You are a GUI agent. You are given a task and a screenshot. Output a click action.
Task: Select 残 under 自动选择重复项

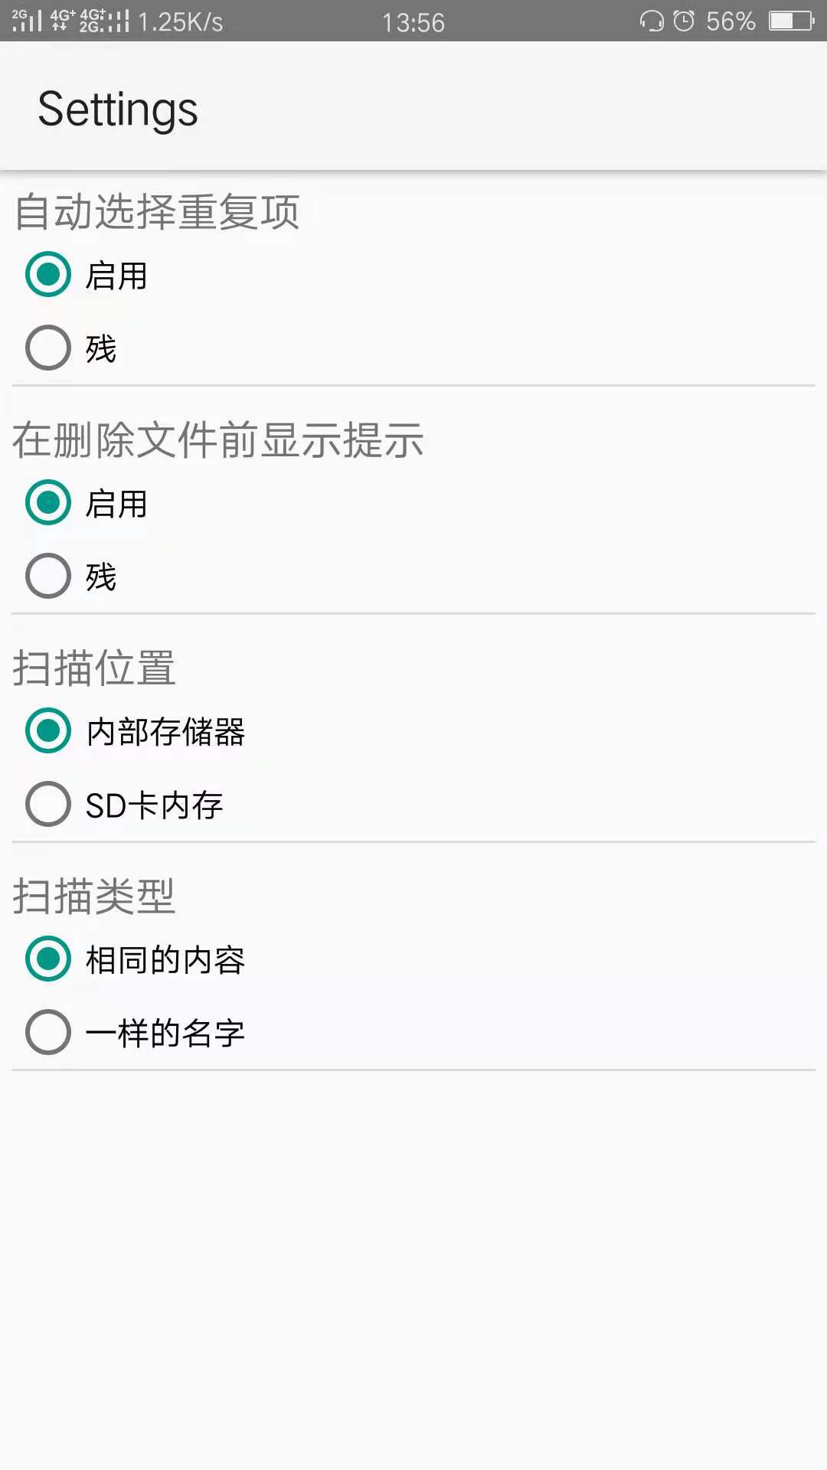click(x=48, y=348)
